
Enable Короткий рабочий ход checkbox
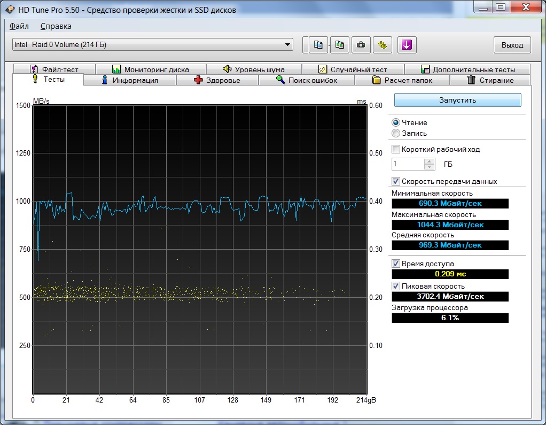395,149
